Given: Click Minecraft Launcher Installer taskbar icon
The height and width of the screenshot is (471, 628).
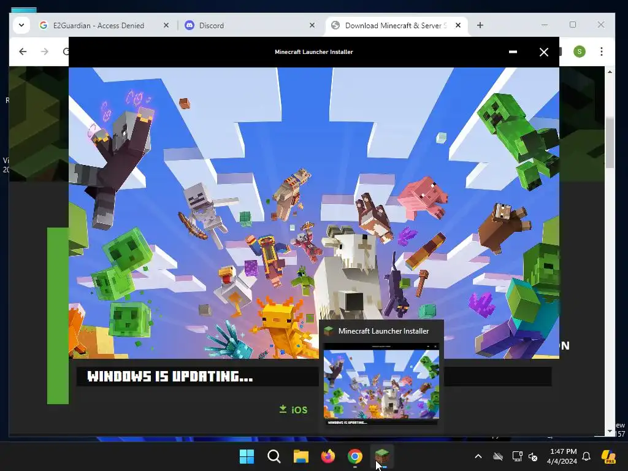Looking at the screenshot, I should click(382, 456).
